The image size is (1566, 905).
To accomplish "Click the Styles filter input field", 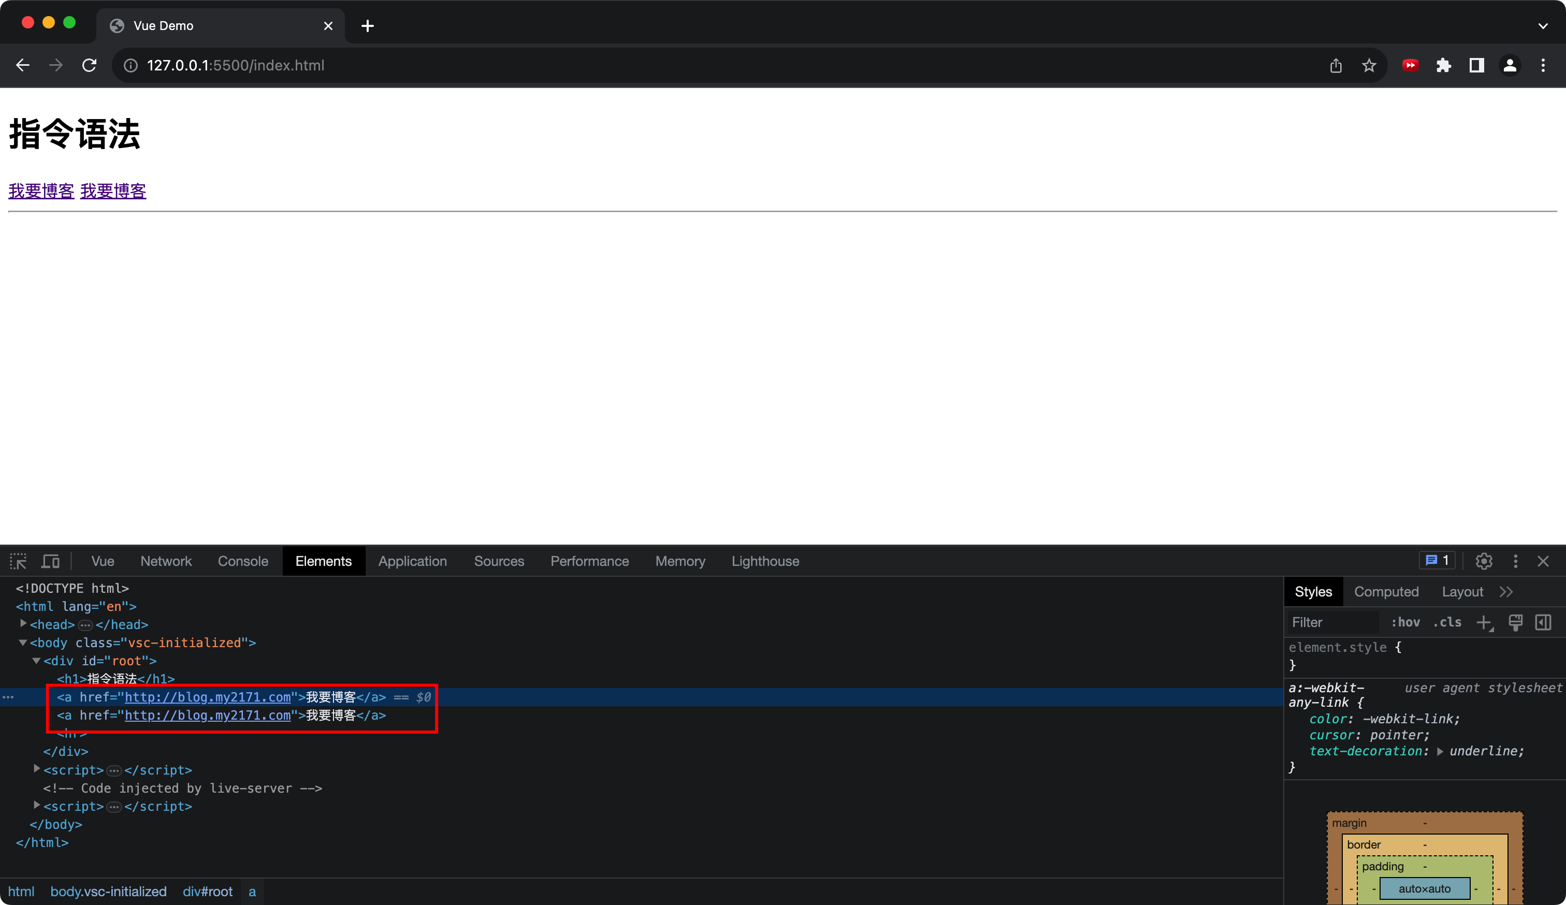I will point(1331,622).
